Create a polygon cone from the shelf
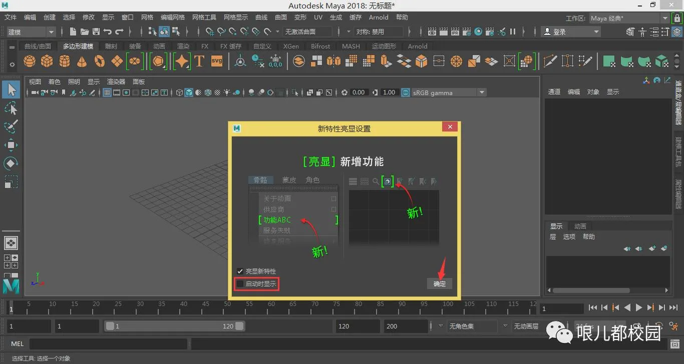Image resolution: width=684 pixels, height=364 pixels. [82, 61]
